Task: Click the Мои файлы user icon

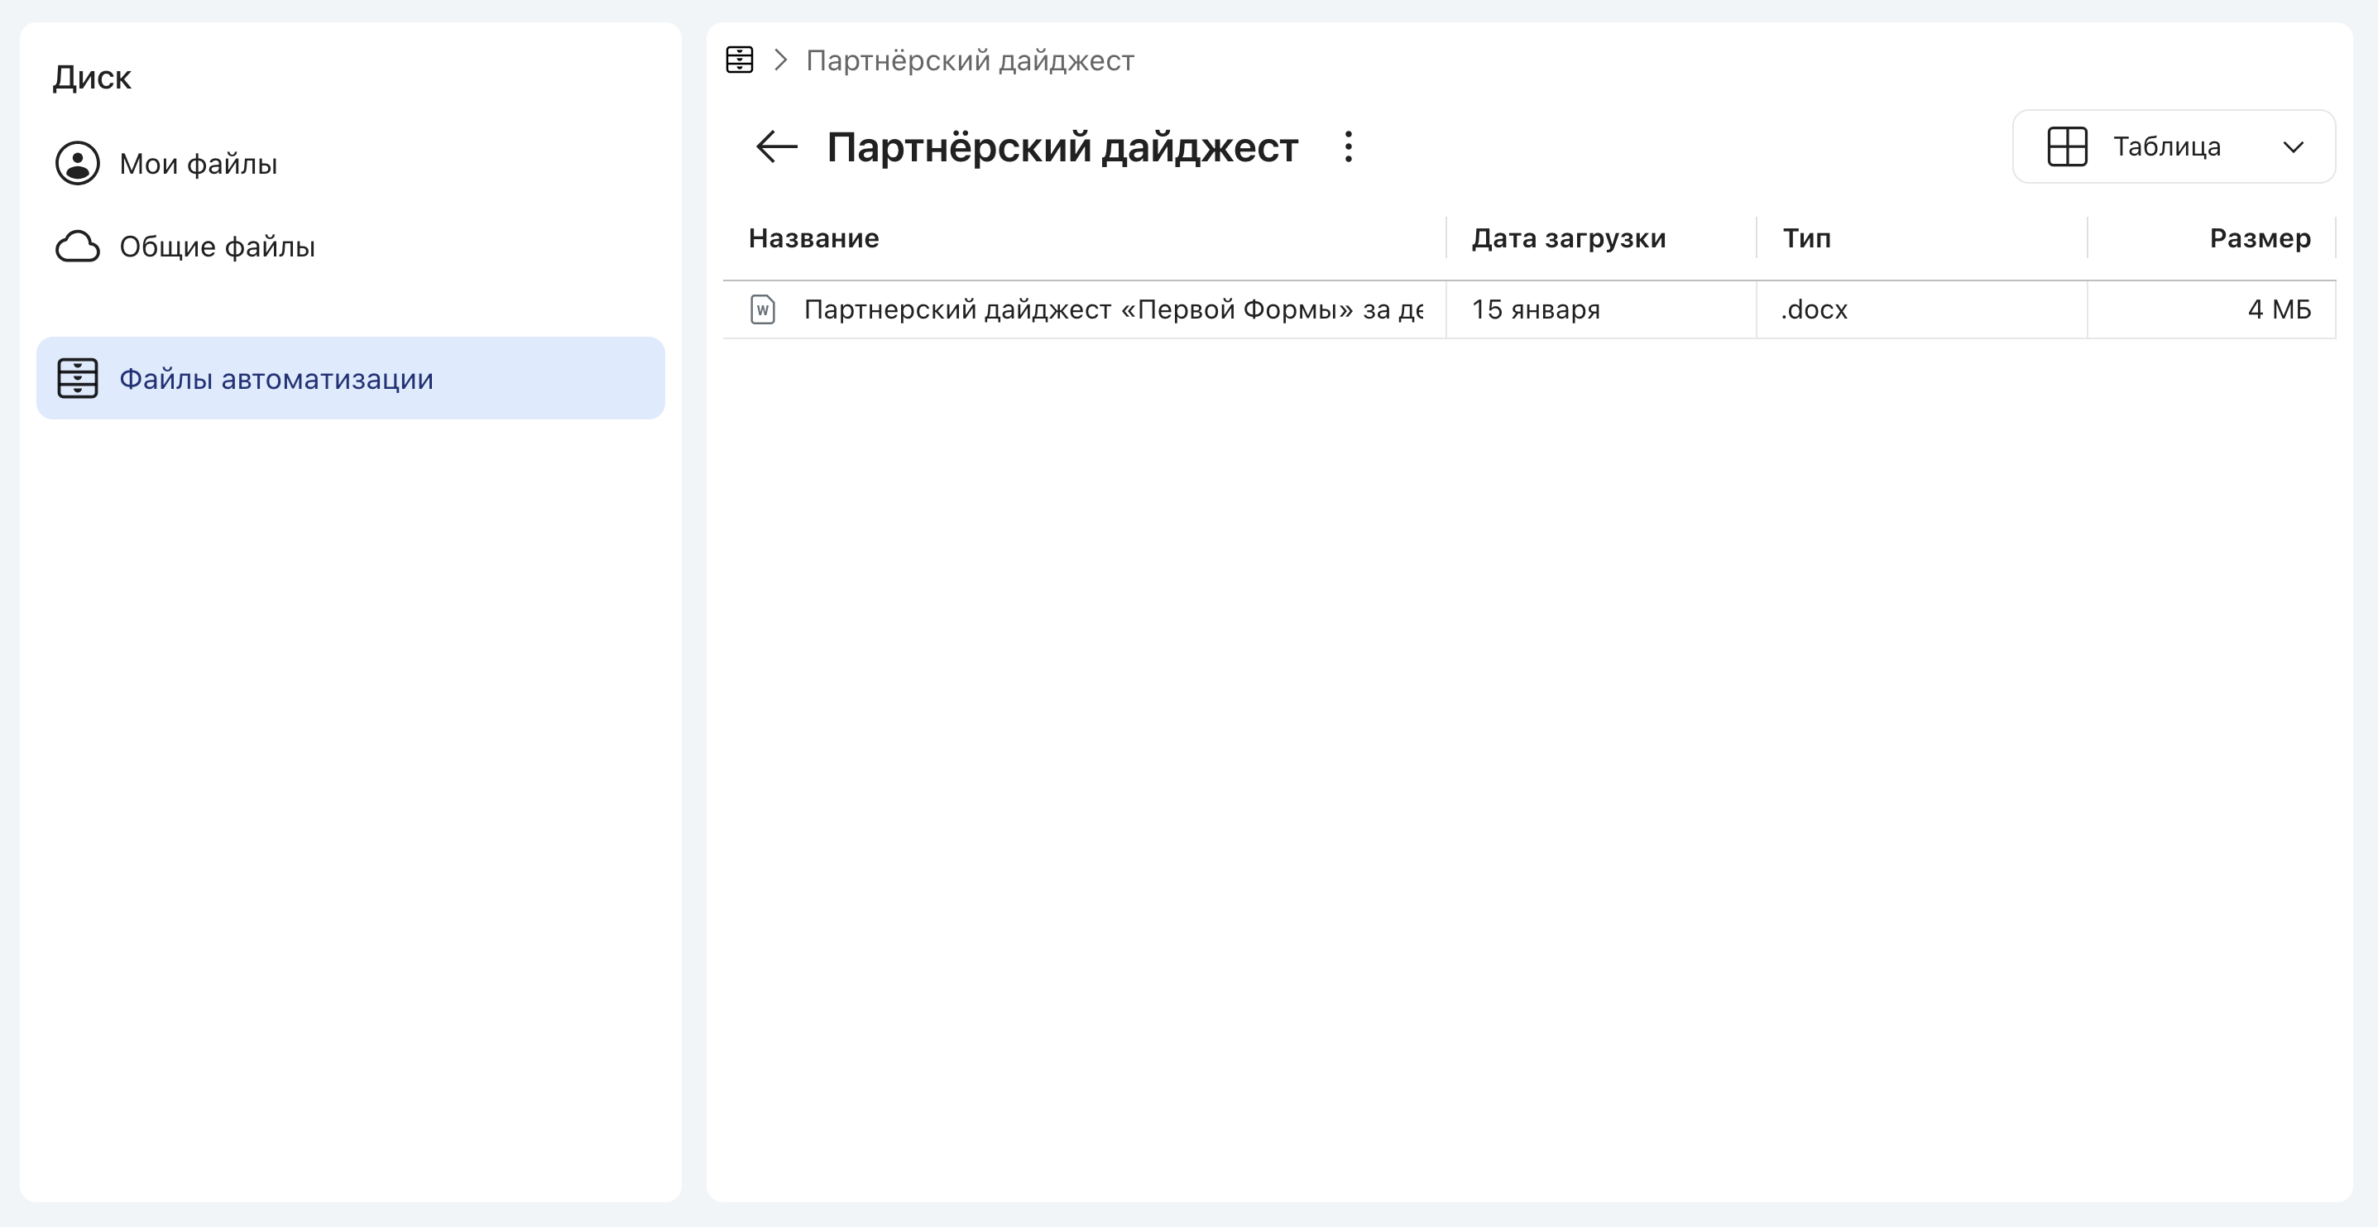Action: (x=78, y=164)
